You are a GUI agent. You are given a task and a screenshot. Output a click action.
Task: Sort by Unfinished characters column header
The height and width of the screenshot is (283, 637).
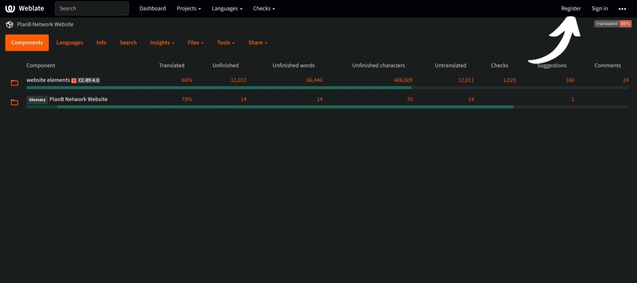(379, 66)
